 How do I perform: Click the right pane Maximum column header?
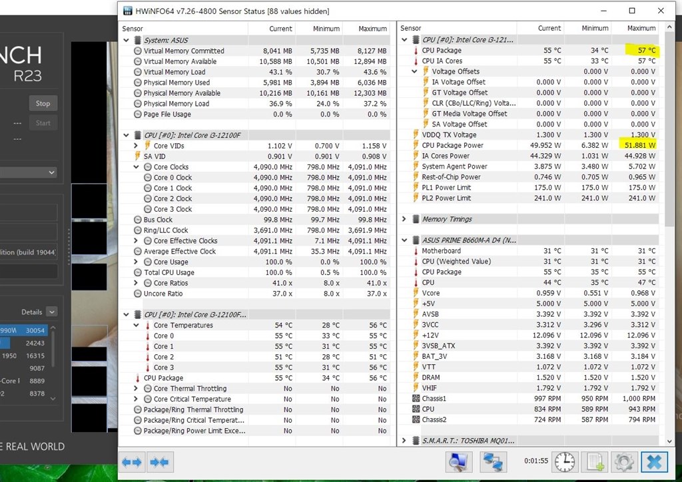click(x=635, y=28)
